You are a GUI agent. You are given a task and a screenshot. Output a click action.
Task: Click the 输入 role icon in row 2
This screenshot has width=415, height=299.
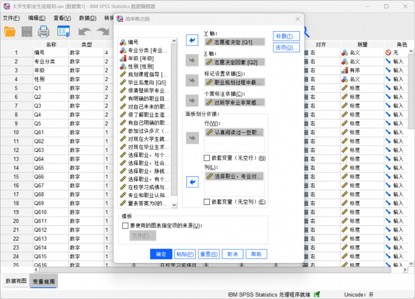[388, 62]
